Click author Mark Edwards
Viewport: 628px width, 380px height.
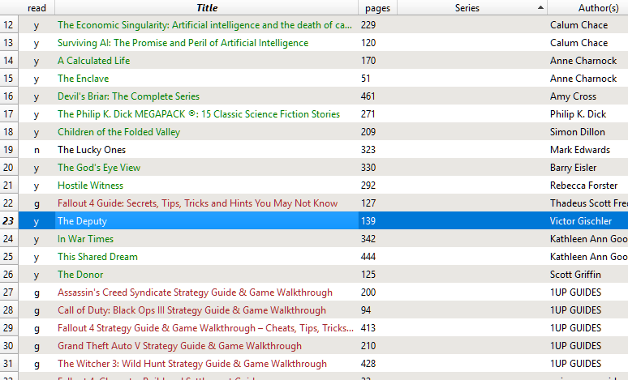pyautogui.click(x=580, y=150)
